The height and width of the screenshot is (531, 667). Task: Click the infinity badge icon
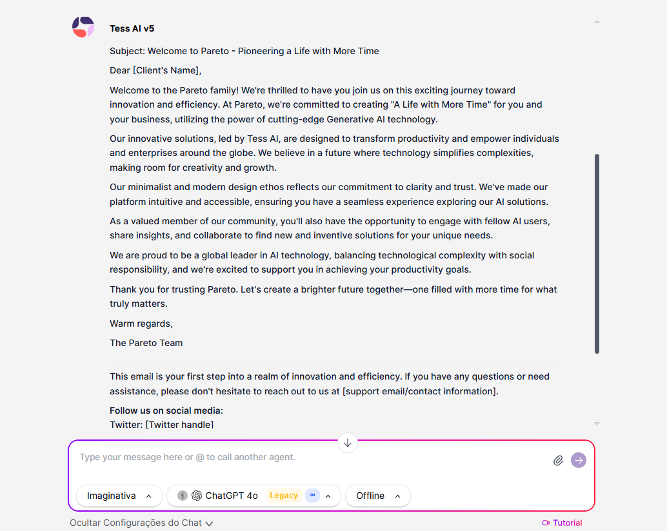point(313,496)
